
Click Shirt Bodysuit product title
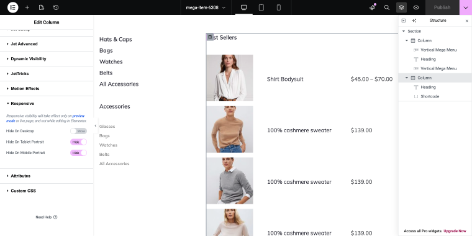[x=285, y=79]
